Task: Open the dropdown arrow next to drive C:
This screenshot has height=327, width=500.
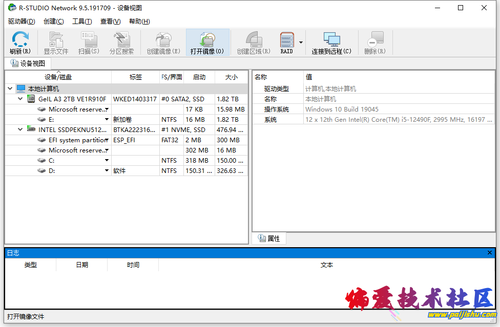Action: (x=107, y=160)
